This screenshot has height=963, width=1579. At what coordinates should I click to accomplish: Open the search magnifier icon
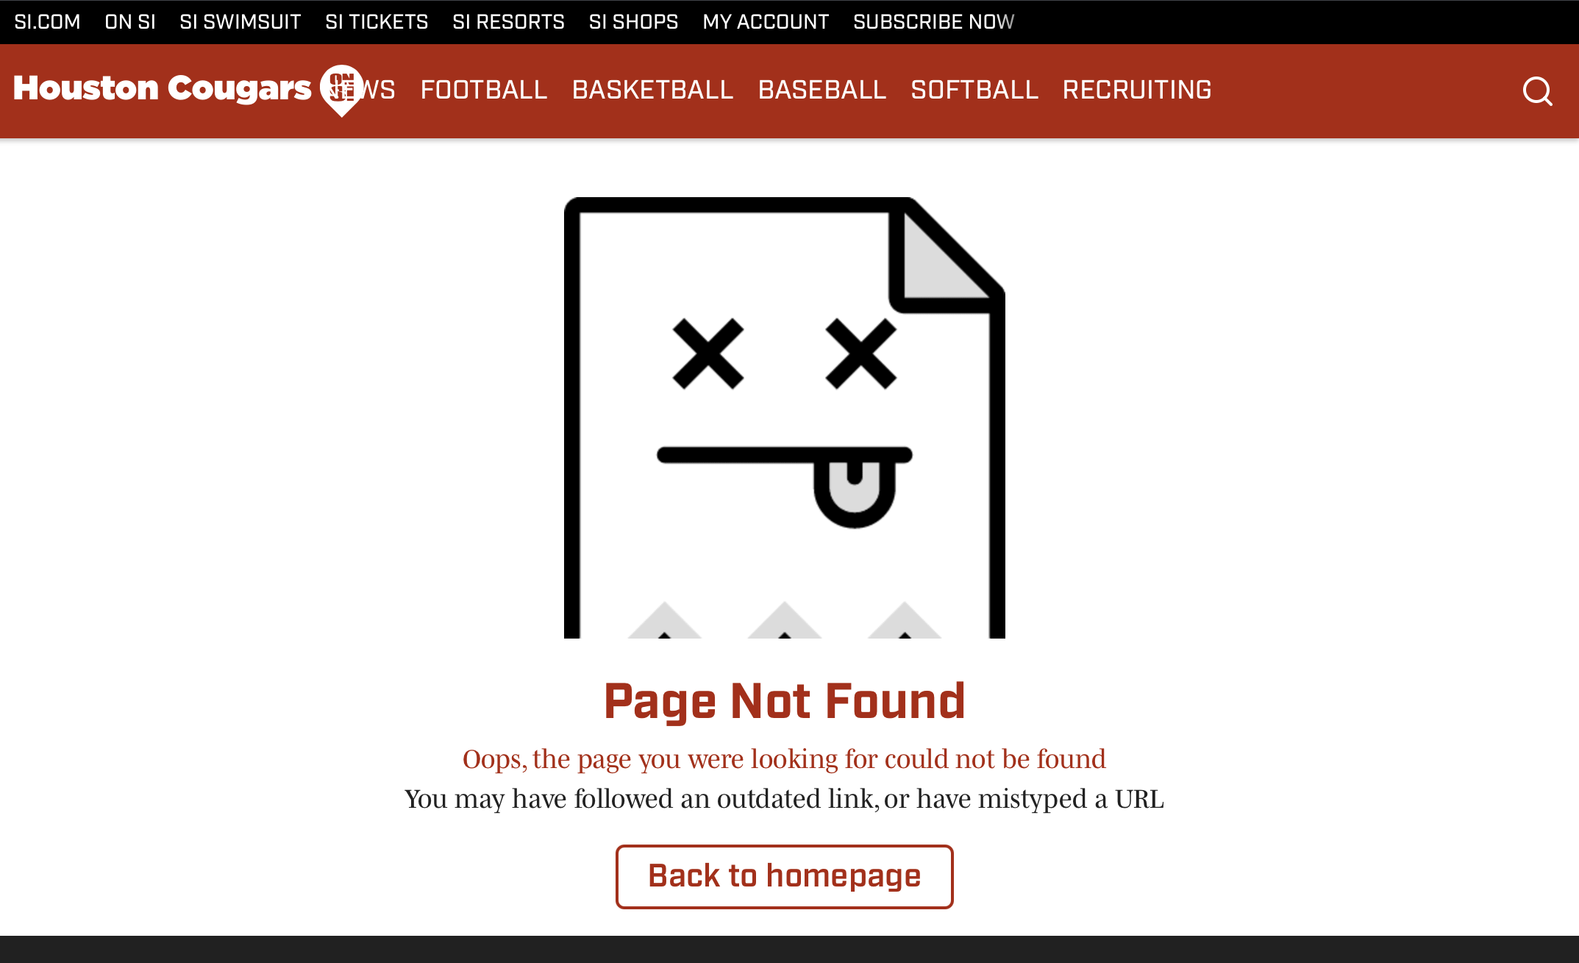pos(1537,91)
